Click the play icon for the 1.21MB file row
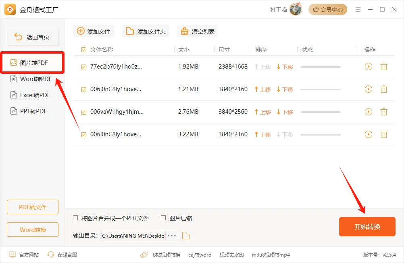Viewport: 404px width, 263px height. pyautogui.click(x=369, y=89)
